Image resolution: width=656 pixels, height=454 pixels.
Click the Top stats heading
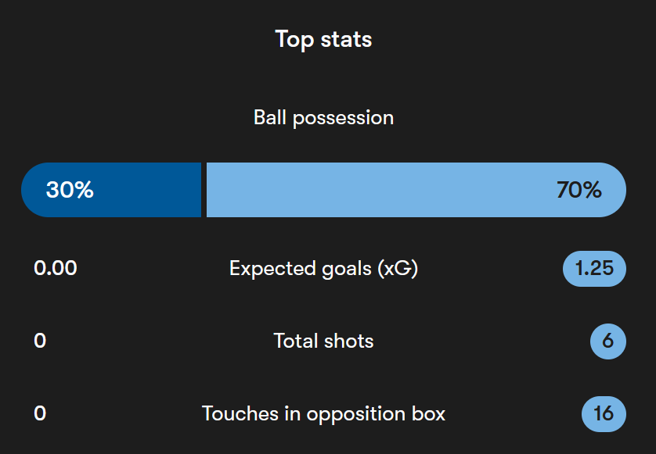point(323,40)
